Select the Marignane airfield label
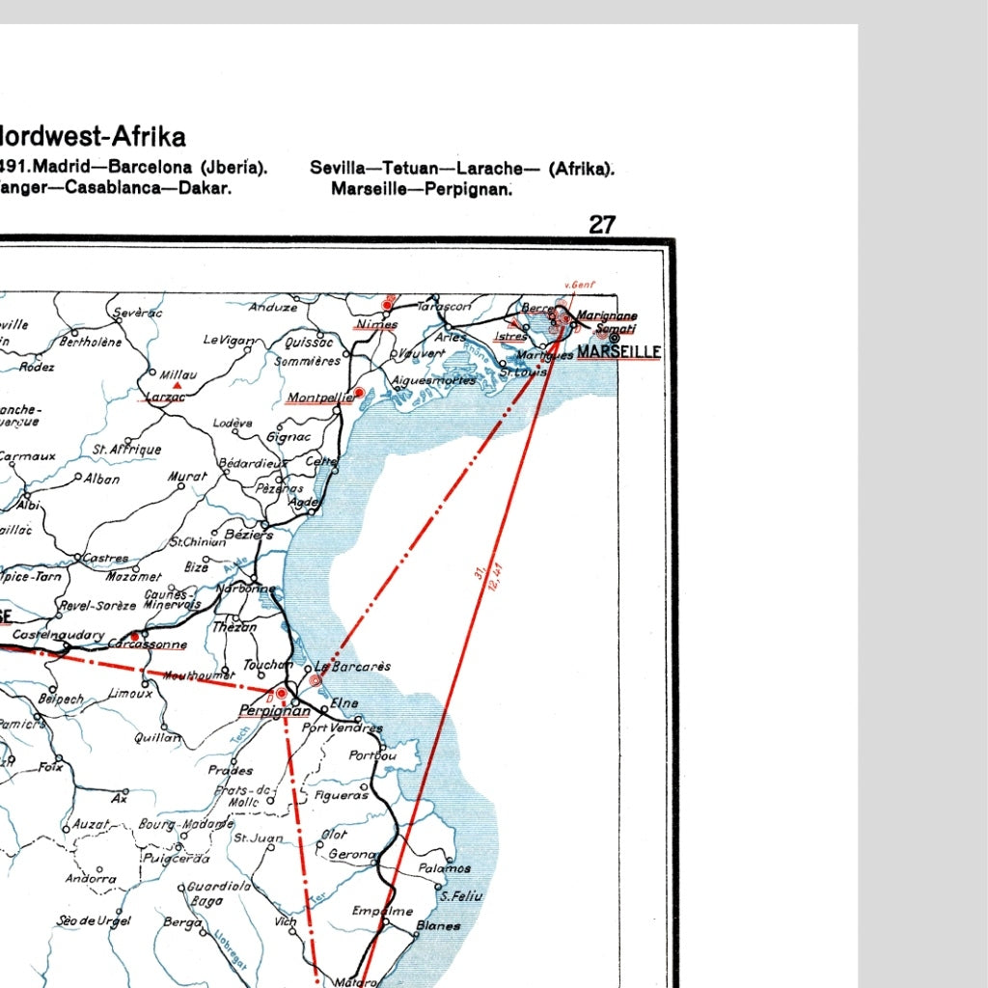This screenshot has width=988, height=988. click(x=607, y=316)
